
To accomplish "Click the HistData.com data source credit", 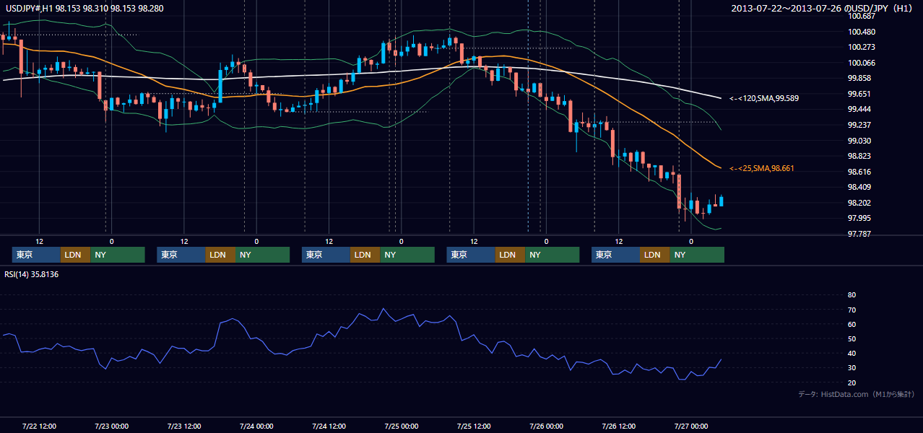I will 857,394.
